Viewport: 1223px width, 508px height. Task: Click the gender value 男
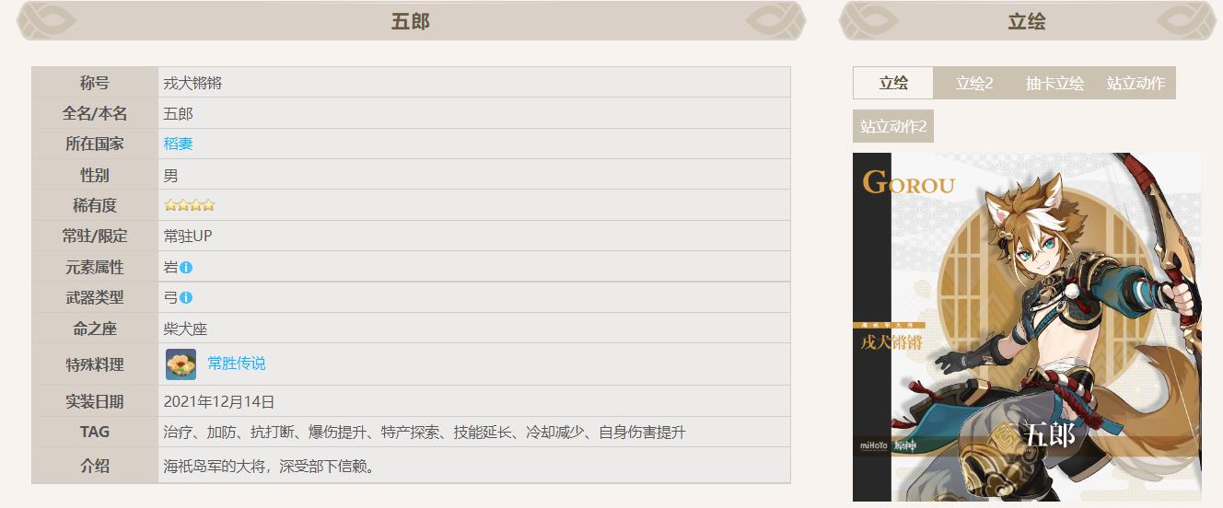[171, 175]
